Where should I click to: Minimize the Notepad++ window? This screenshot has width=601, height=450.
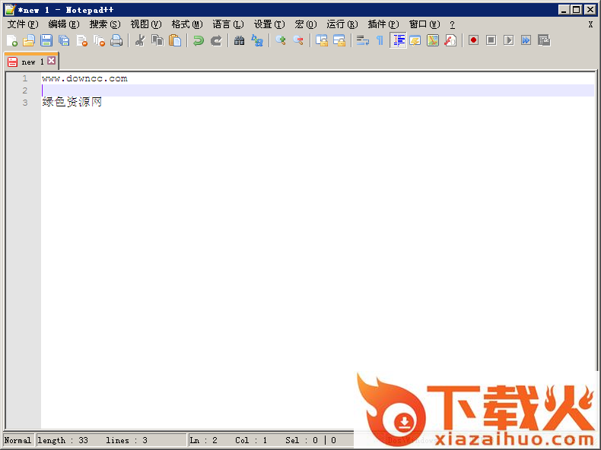pyautogui.click(x=564, y=10)
